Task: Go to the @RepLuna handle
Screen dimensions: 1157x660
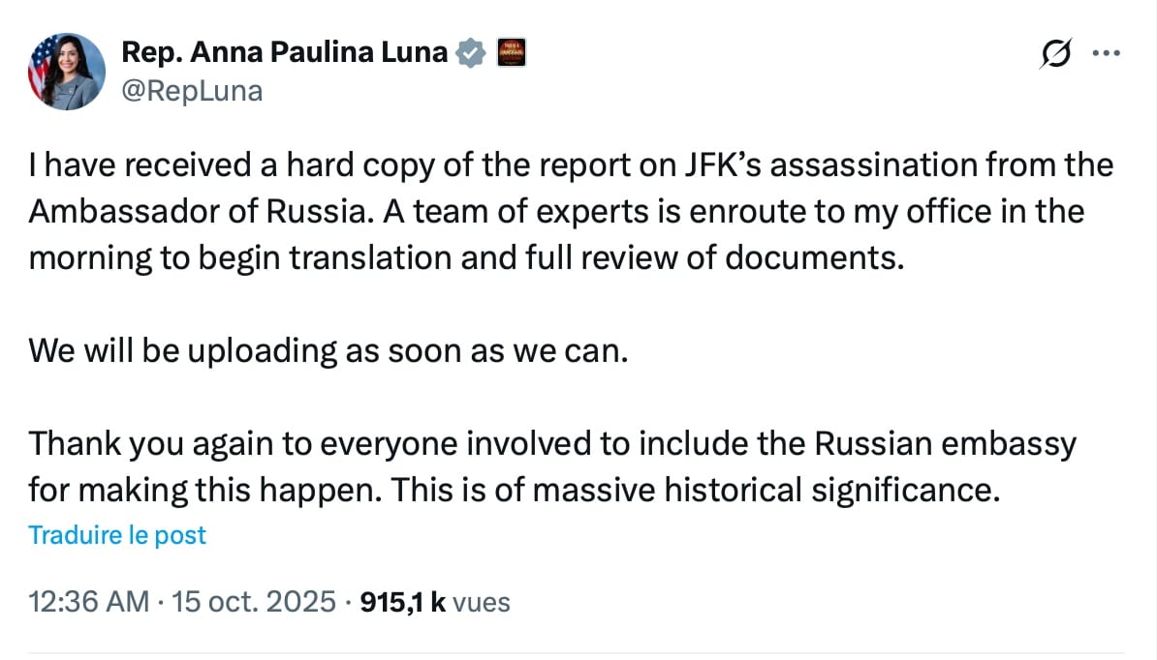Action: click(192, 91)
